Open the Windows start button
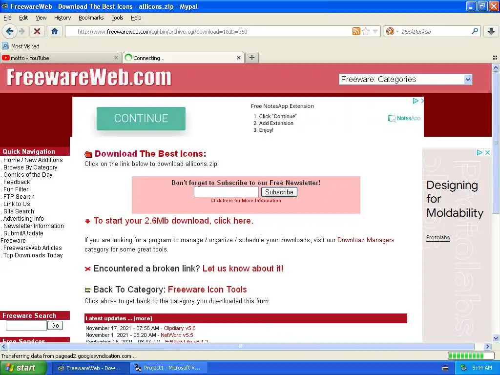The height and width of the screenshot is (375, 500). (x=23, y=368)
